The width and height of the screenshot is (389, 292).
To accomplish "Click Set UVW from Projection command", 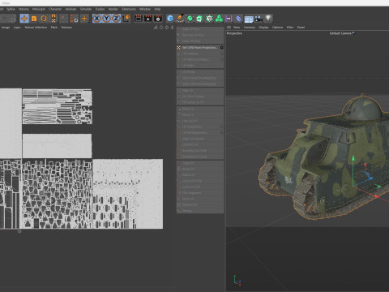I will (x=199, y=48).
